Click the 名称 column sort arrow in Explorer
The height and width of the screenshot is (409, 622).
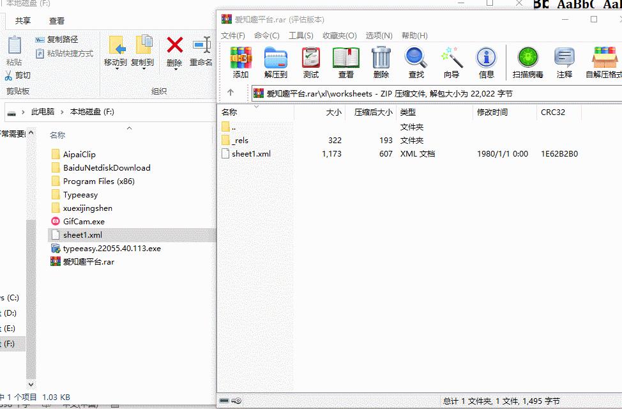pyautogui.click(x=128, y=127)
